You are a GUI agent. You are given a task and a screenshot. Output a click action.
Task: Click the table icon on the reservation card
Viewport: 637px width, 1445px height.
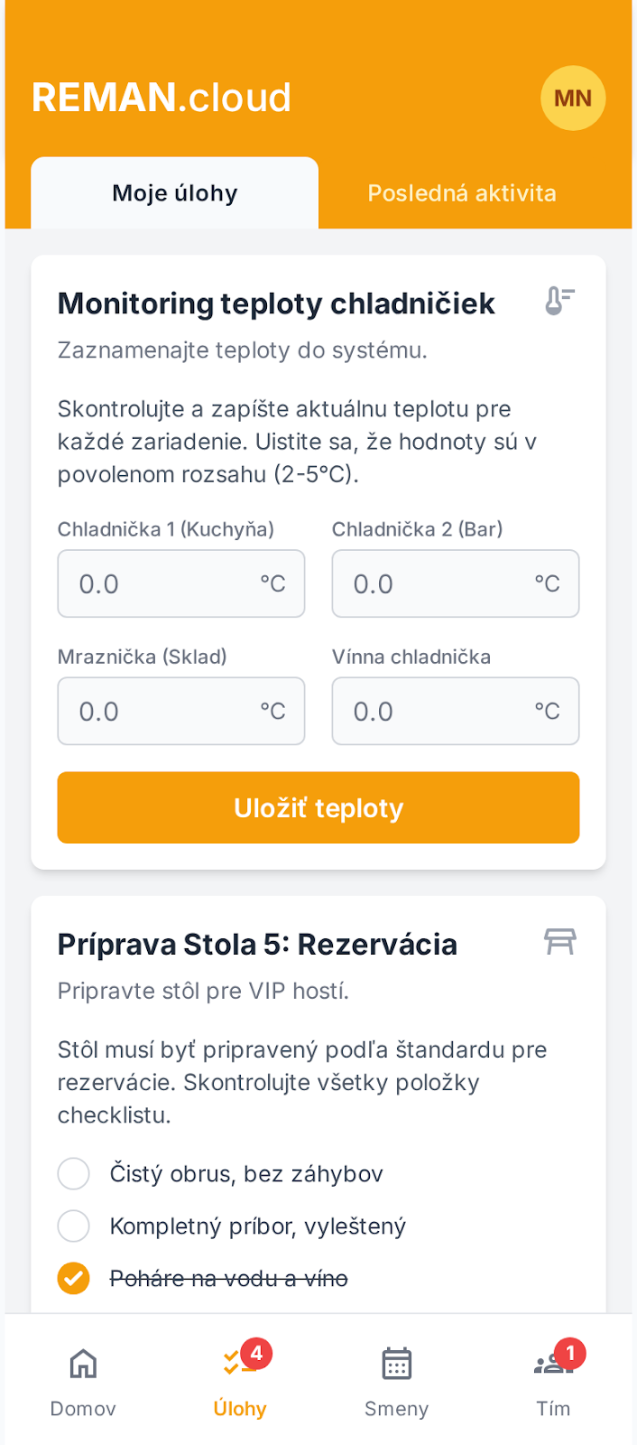(559, 940)
